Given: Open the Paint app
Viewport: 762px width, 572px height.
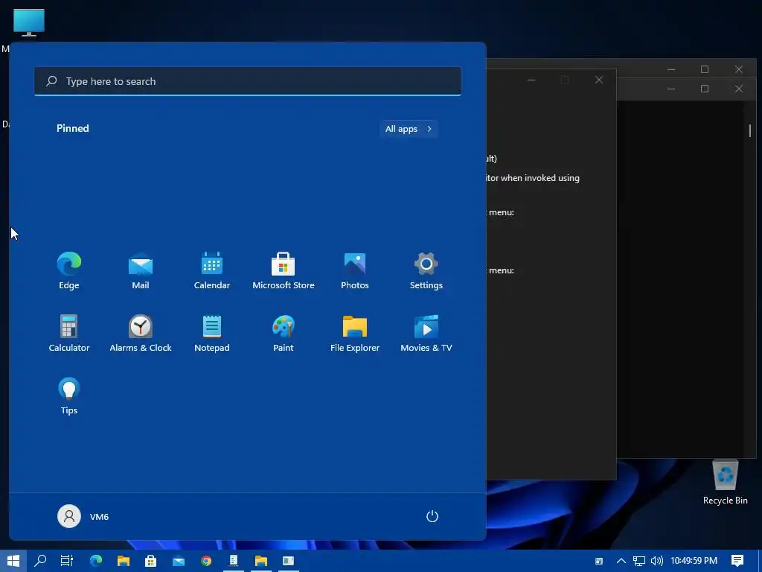Looking at the screenshot, I should [x=284, y=333].
